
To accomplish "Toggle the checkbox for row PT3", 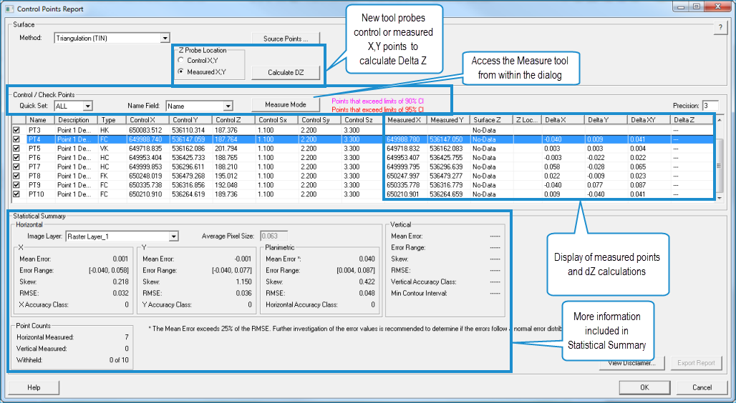I will [16, 130].
